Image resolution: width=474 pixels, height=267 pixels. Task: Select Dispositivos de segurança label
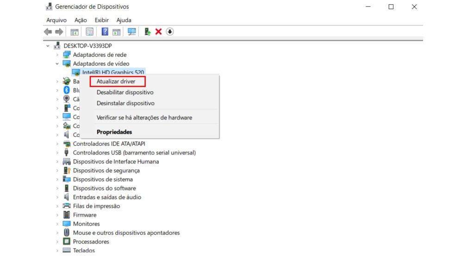click(106, 171)
